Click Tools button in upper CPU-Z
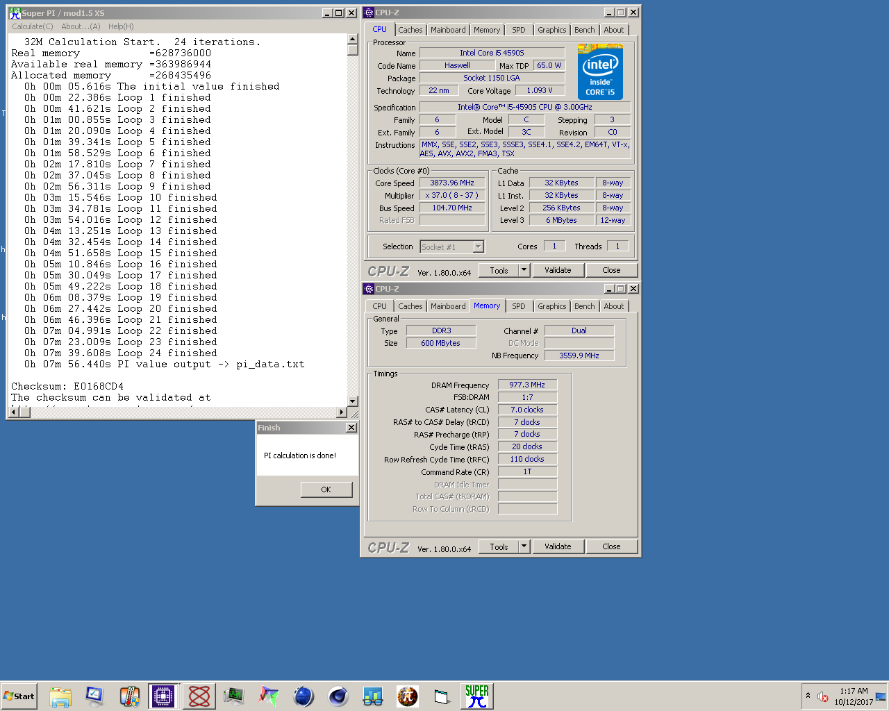The height and width of the screenshot is (711, 889). coord(499,270)
